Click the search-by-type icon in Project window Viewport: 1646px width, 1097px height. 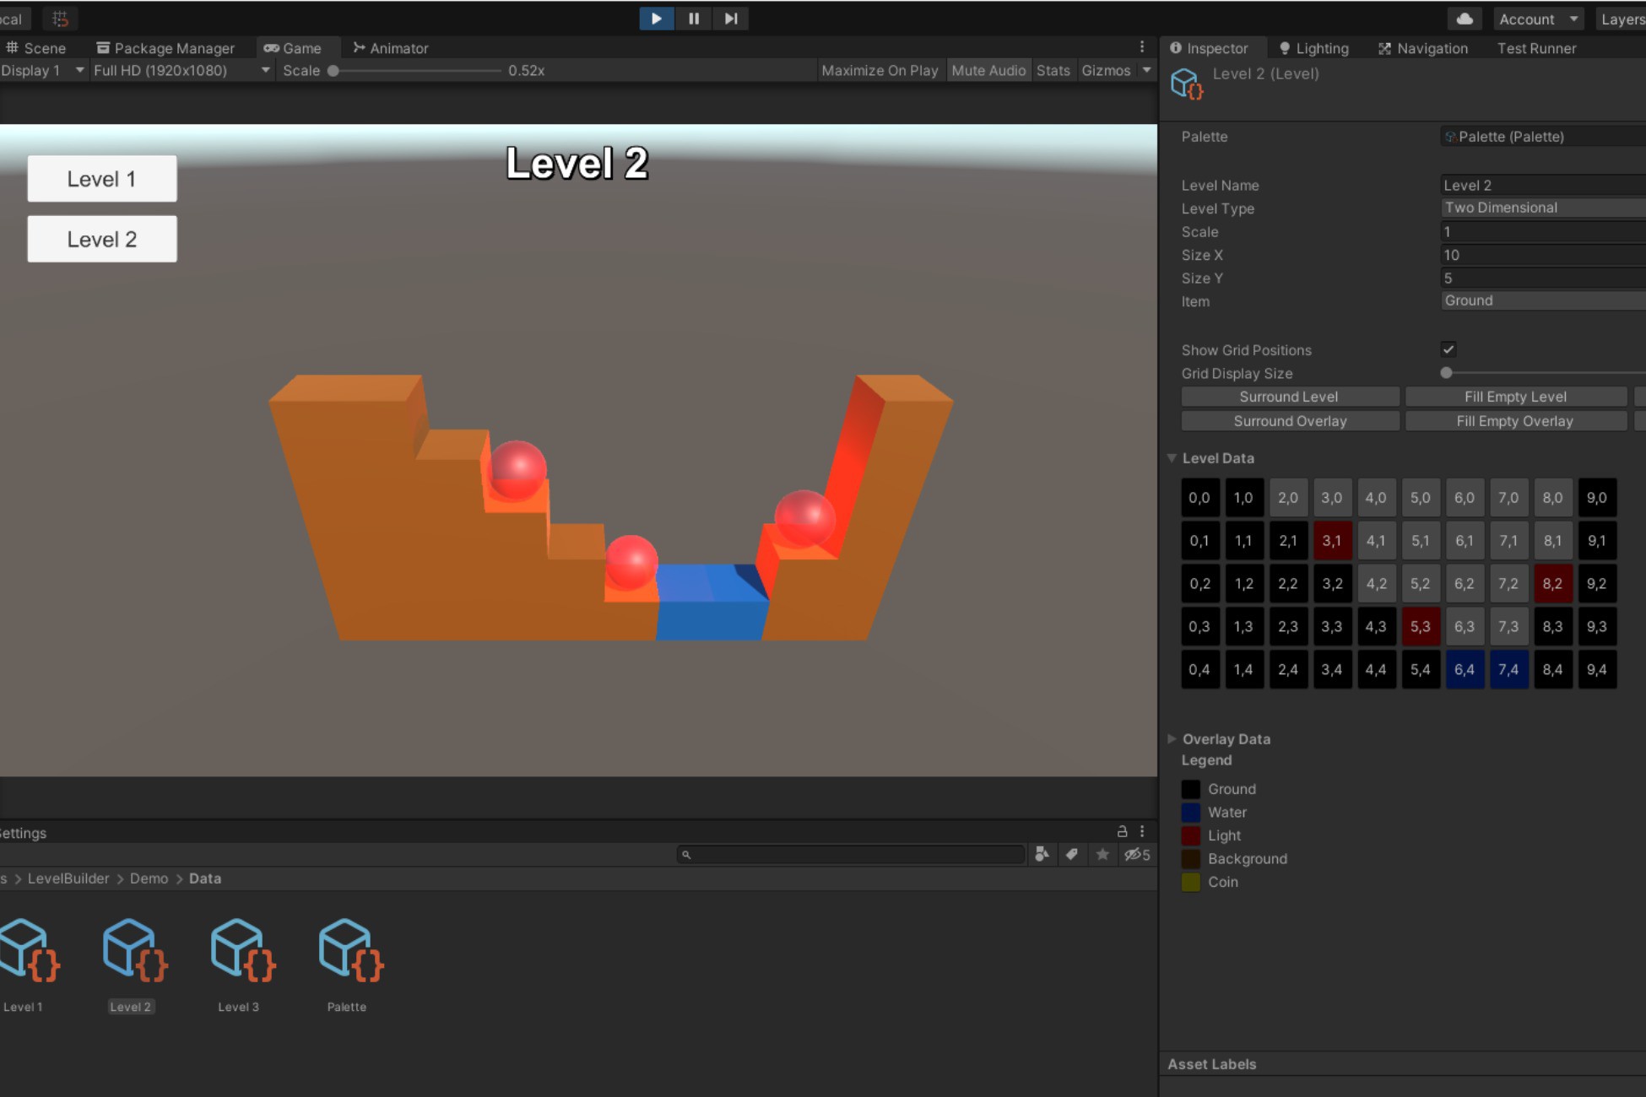pos(1042,854)
